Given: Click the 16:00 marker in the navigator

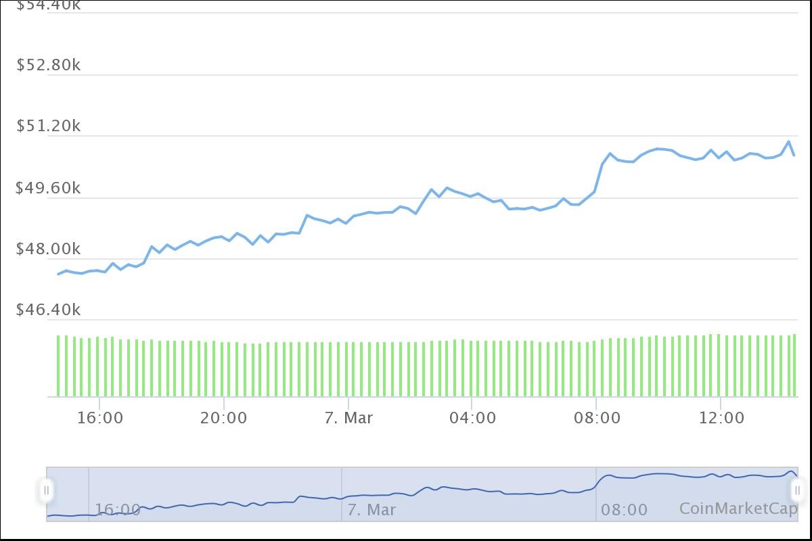Looking at the screenshot, I should pos(118,510).
